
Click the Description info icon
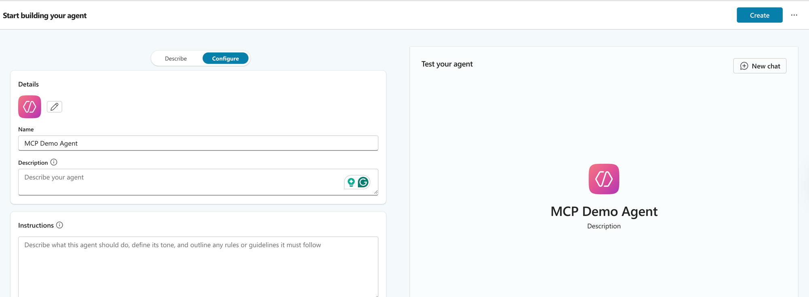tap(54, 162)
